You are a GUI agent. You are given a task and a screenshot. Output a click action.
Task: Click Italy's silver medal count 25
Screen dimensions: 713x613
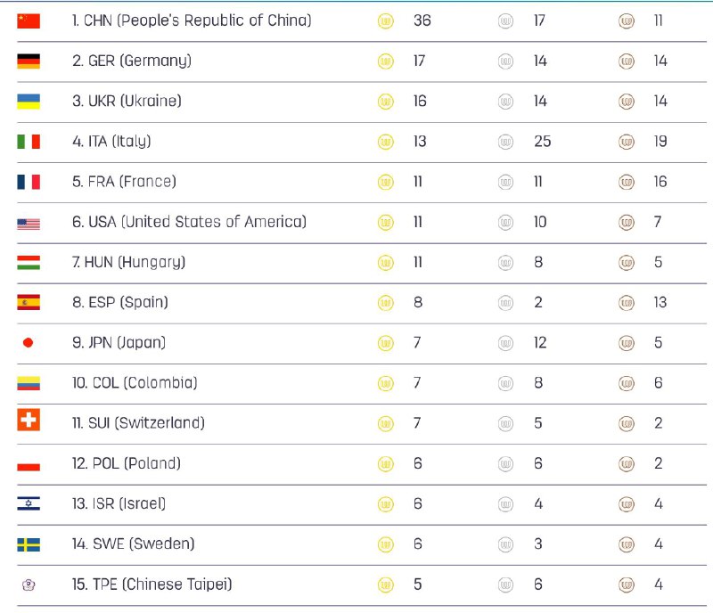point(542,142)
